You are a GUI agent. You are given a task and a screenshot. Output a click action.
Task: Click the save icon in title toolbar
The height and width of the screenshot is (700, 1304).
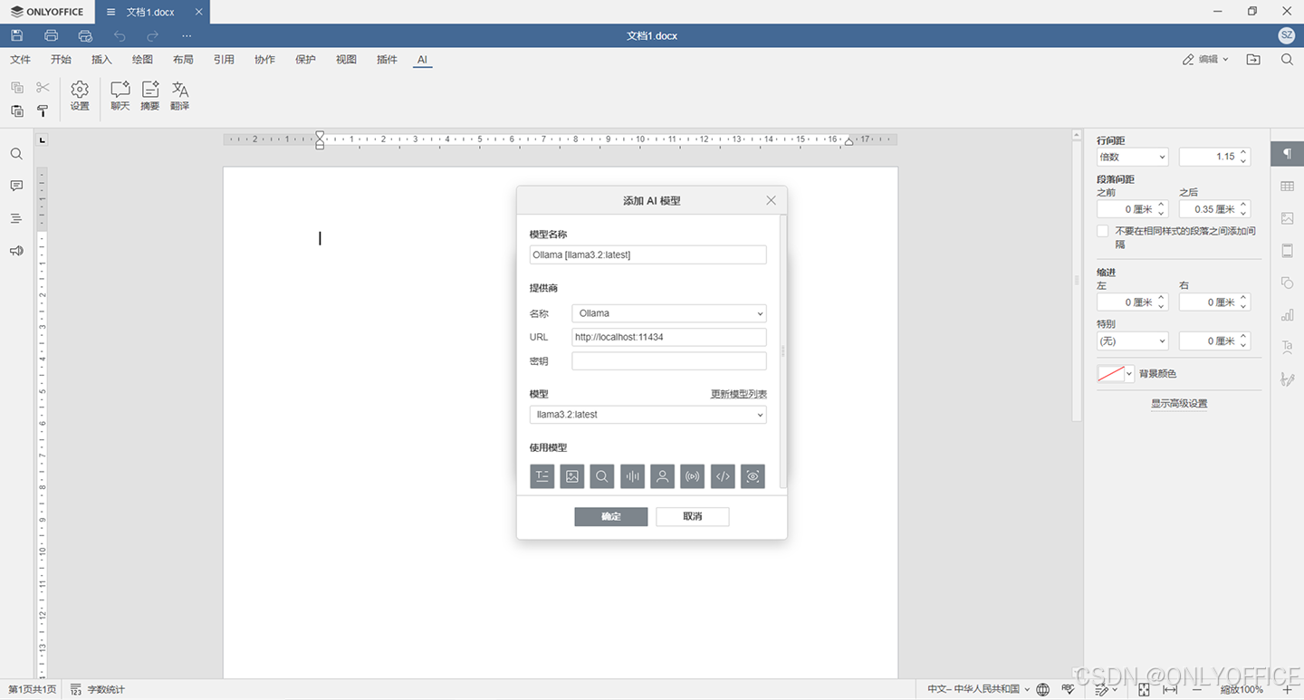17,35
